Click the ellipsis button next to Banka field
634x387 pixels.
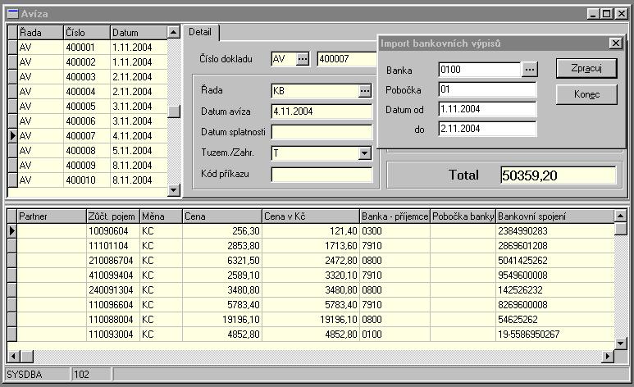click(x=530, y=70)
